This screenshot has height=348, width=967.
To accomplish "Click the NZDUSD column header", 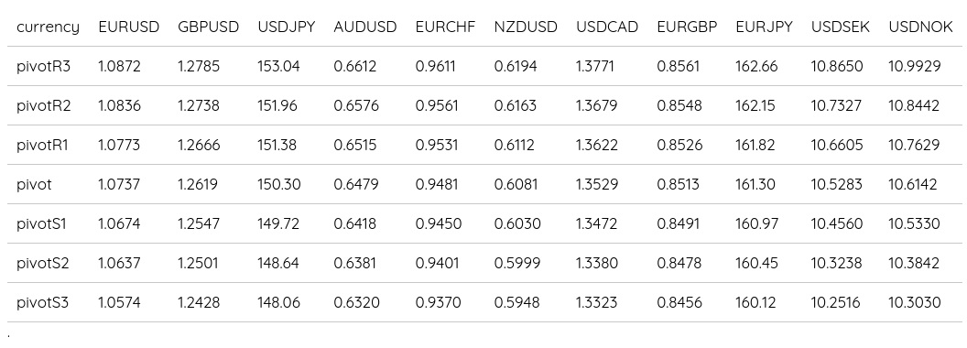I will coord(526,27).
